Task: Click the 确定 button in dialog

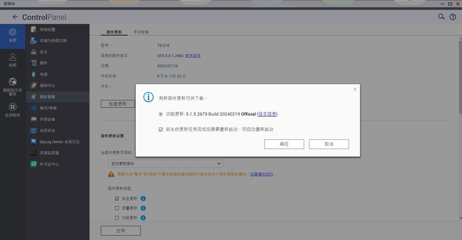Action: 284,144
